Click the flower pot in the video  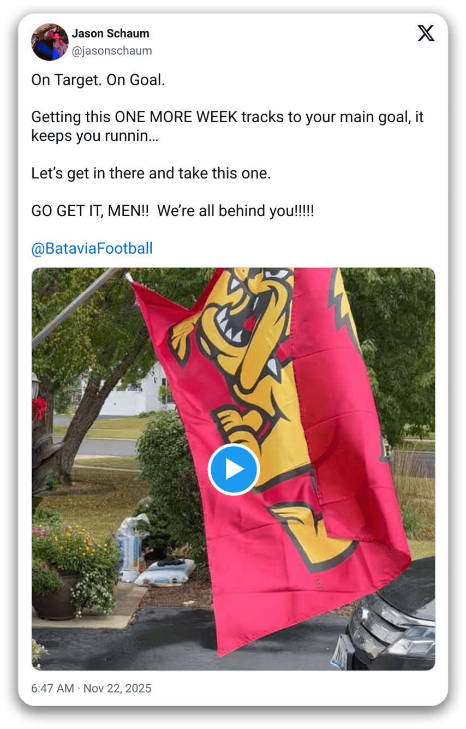pos(55,595)
